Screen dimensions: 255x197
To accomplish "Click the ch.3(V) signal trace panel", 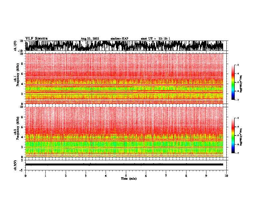I will click(x=126, y=165).
